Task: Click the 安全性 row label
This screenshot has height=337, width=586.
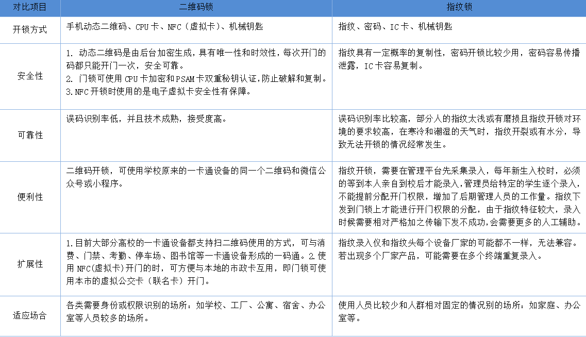Action: click(30, 75)
